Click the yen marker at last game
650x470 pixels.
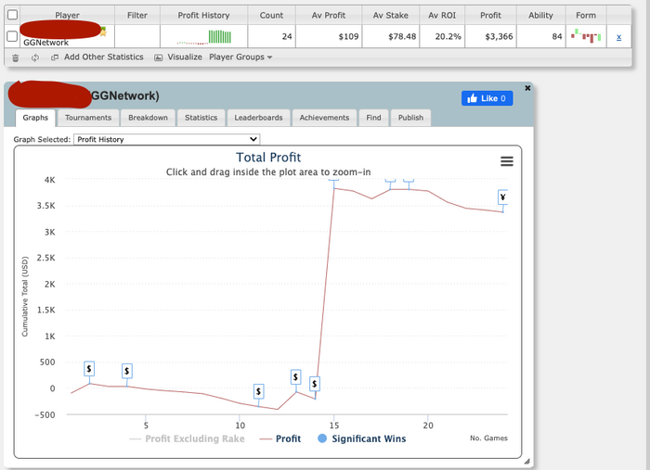tap(503, 197)
